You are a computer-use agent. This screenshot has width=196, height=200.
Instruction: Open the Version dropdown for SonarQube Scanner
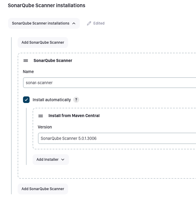tap(117, 138)
